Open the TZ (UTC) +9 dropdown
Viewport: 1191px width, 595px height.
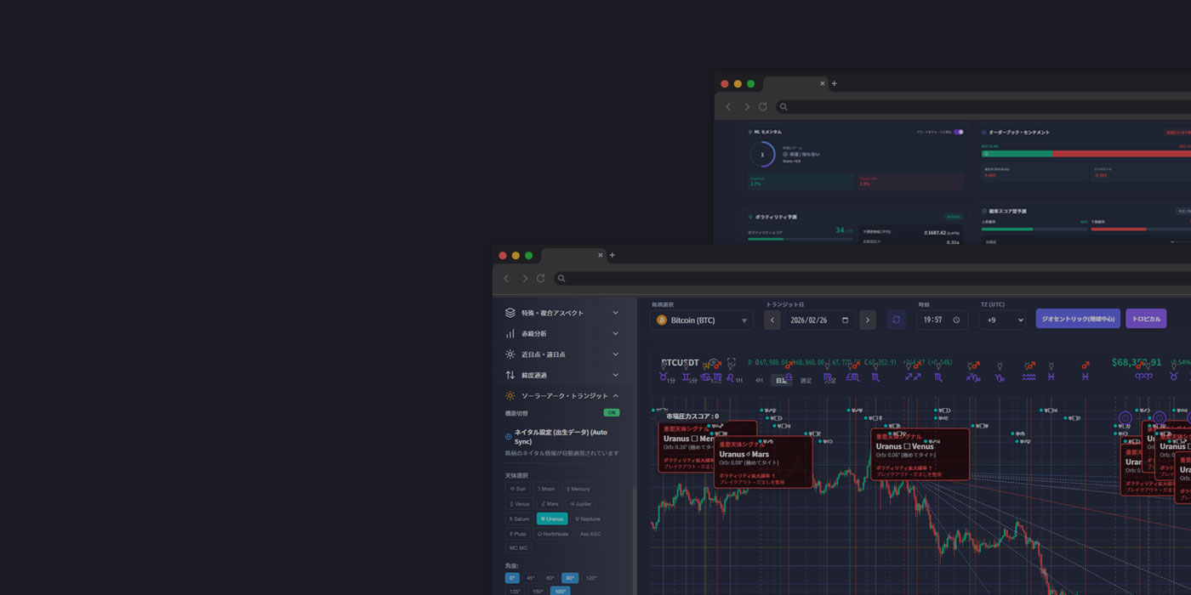coord(1002,320)
